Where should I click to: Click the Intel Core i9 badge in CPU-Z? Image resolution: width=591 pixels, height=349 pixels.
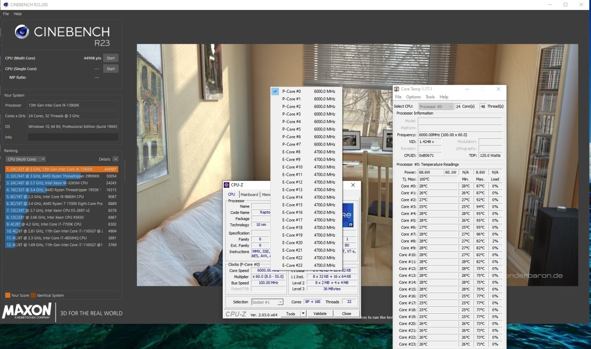point(348,216)
